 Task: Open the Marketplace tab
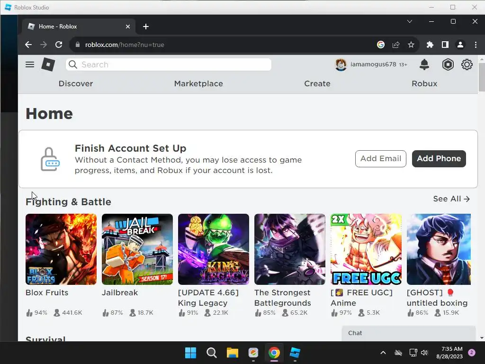[198, 83]
